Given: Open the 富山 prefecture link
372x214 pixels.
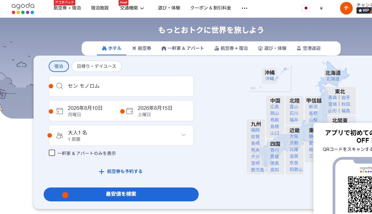Looking at the screenshot, I should pos(294,107).
